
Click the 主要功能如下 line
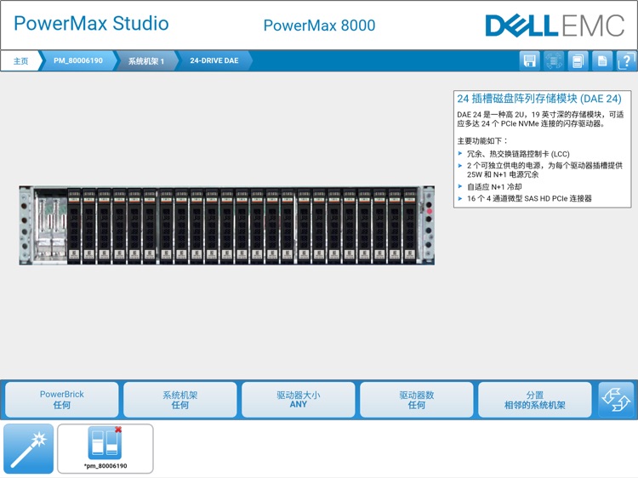pyautogui.click(x=482, y=141)
